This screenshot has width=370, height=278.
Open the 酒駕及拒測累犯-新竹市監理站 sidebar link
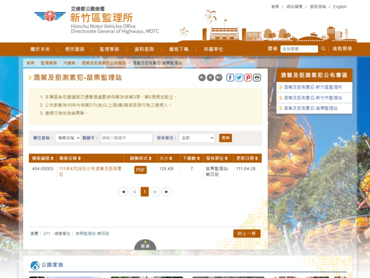click(313, 98)
